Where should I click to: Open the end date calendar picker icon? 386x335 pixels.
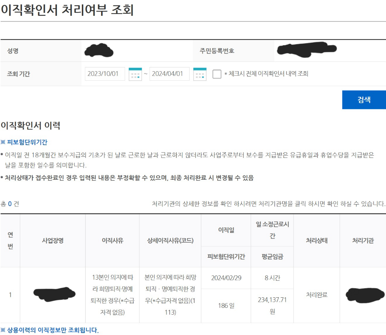(x=200, y=74)
